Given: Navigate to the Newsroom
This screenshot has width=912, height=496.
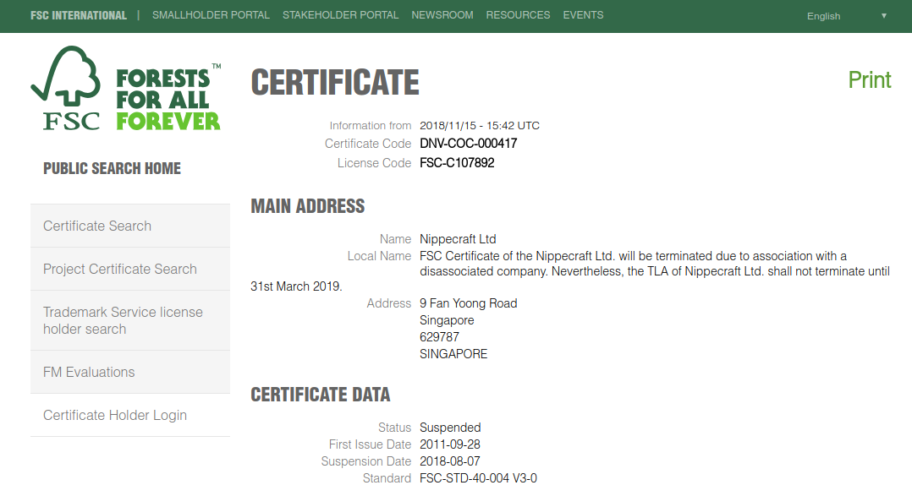Looking at the screenshot, I should [442, 15].
